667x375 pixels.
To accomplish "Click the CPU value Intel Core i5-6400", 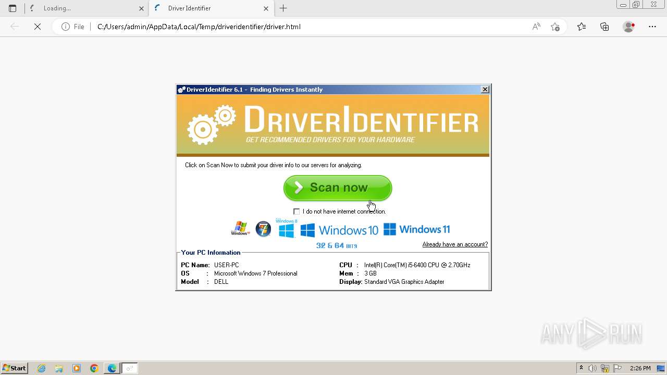I will click(417, 265).
